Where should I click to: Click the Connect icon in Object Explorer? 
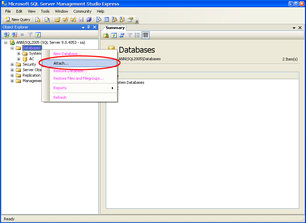(x=7, y=35)
